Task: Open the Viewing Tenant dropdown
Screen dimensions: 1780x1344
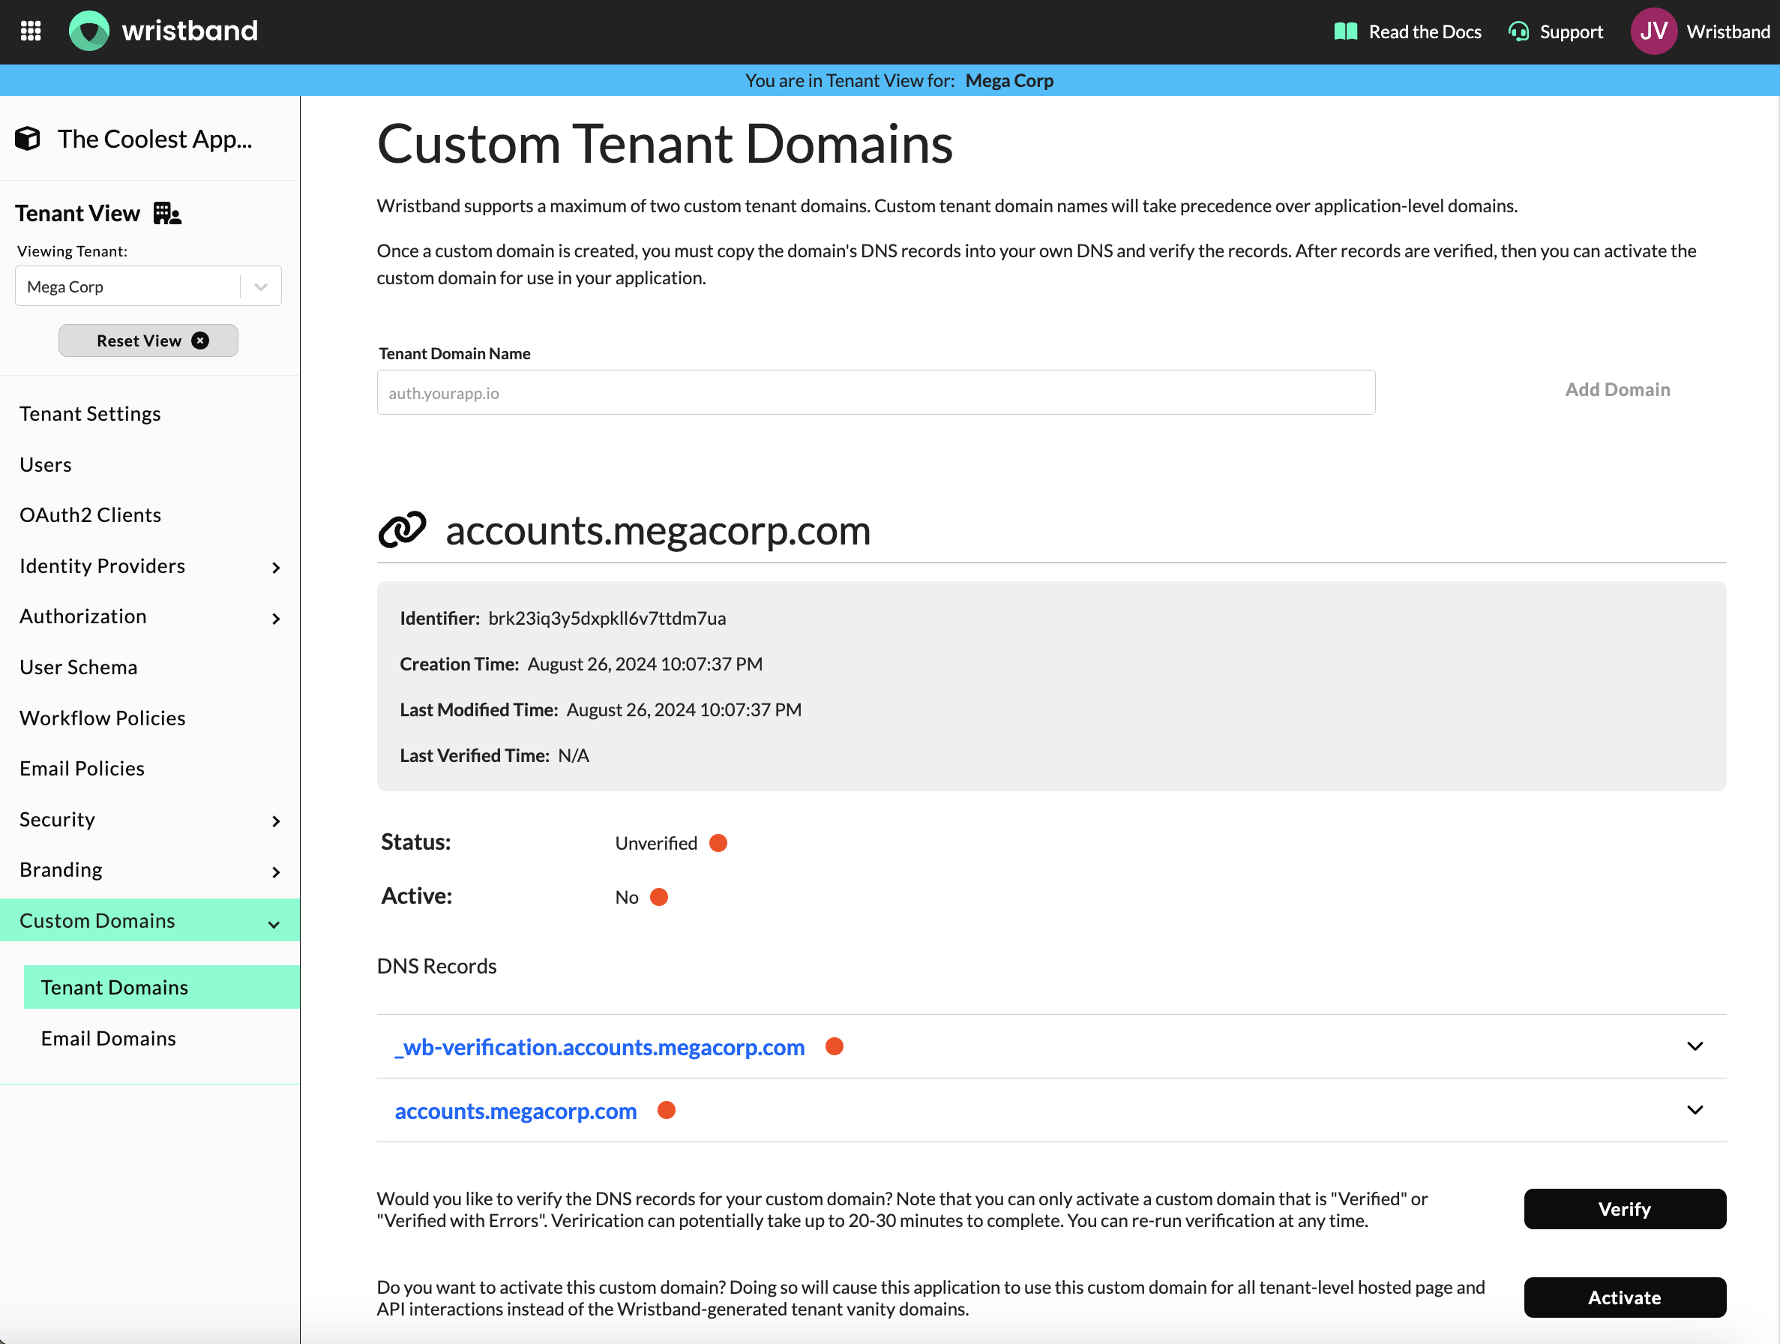Action: click(259, 286)
